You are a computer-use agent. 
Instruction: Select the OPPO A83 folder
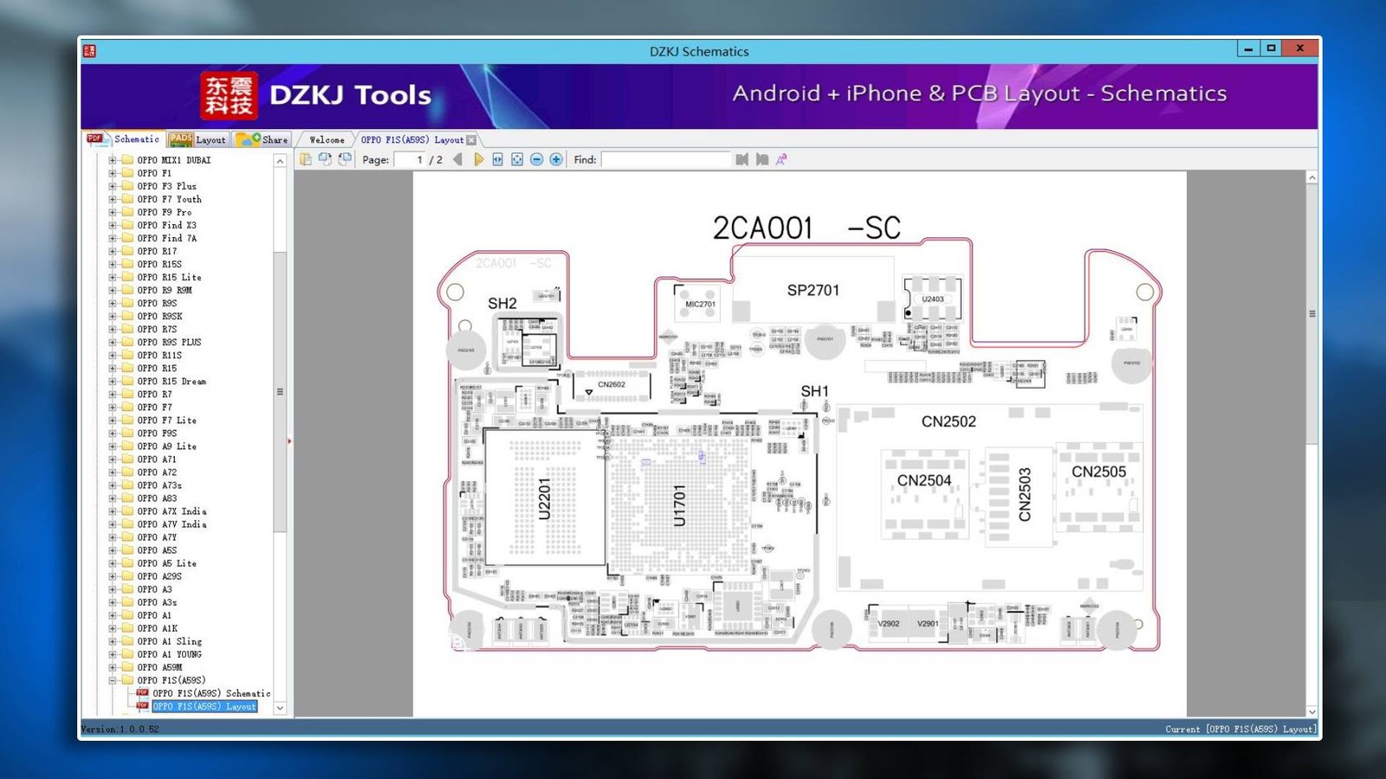tap(157, 499)
